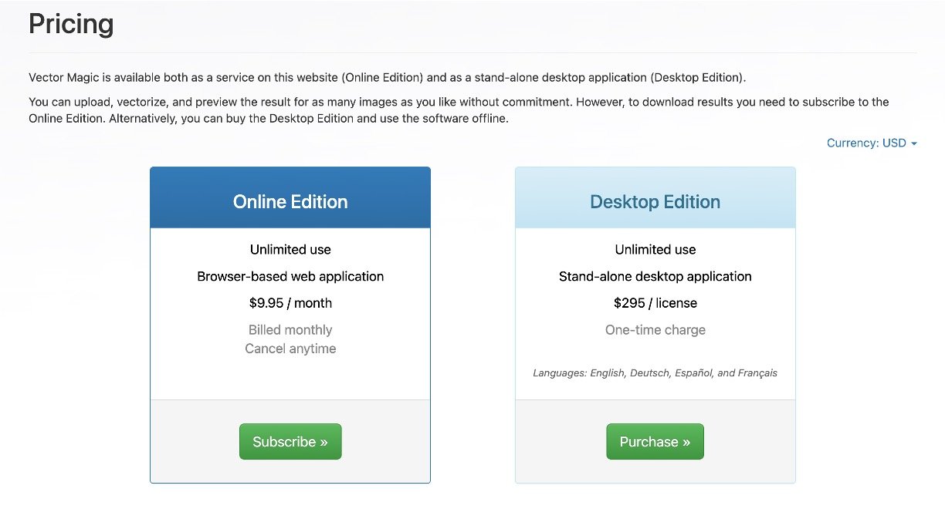Click the One-time charge label
This screenshot has width=945, height=509.
point(655,330)
